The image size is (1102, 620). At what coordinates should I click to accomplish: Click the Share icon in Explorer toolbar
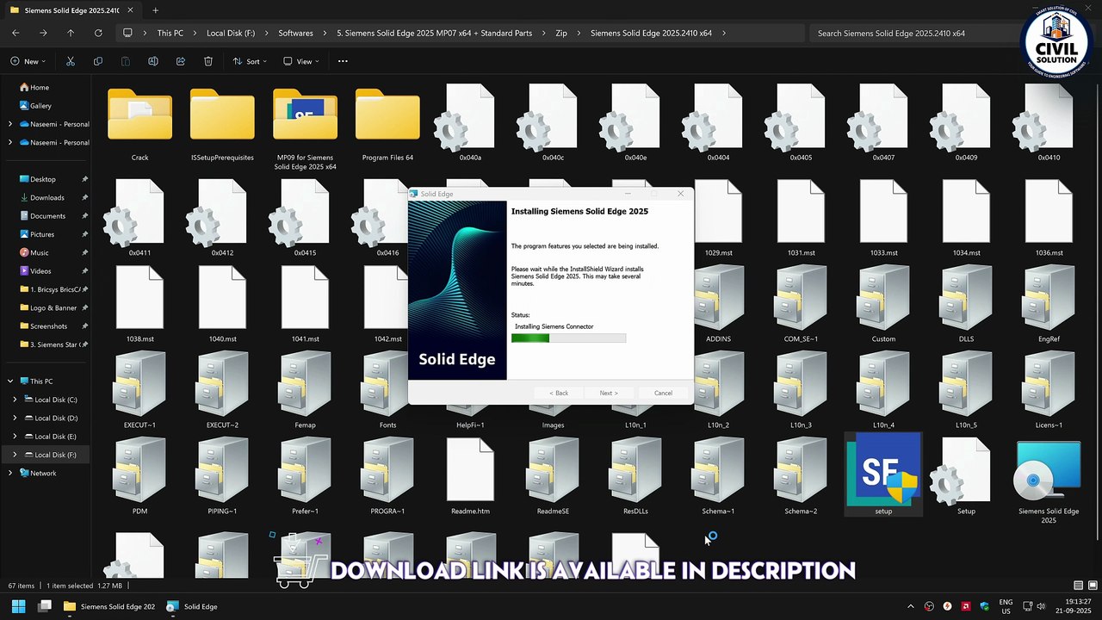pyautogui.click(x=181, y=61)
